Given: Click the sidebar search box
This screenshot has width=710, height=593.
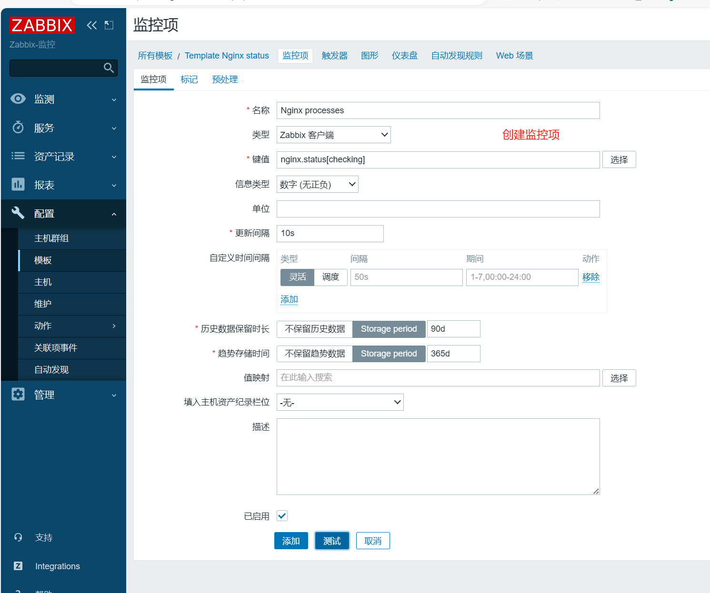Looking at the screenshot, I should point(63,68).
